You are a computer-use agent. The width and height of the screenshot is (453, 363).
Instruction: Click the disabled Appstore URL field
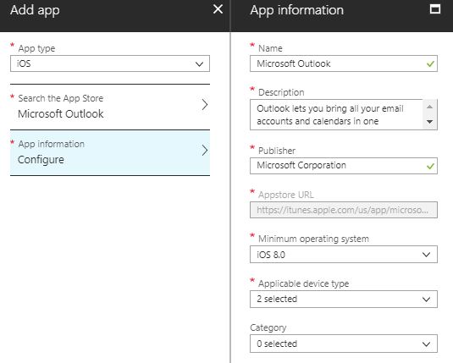[344, 210]
